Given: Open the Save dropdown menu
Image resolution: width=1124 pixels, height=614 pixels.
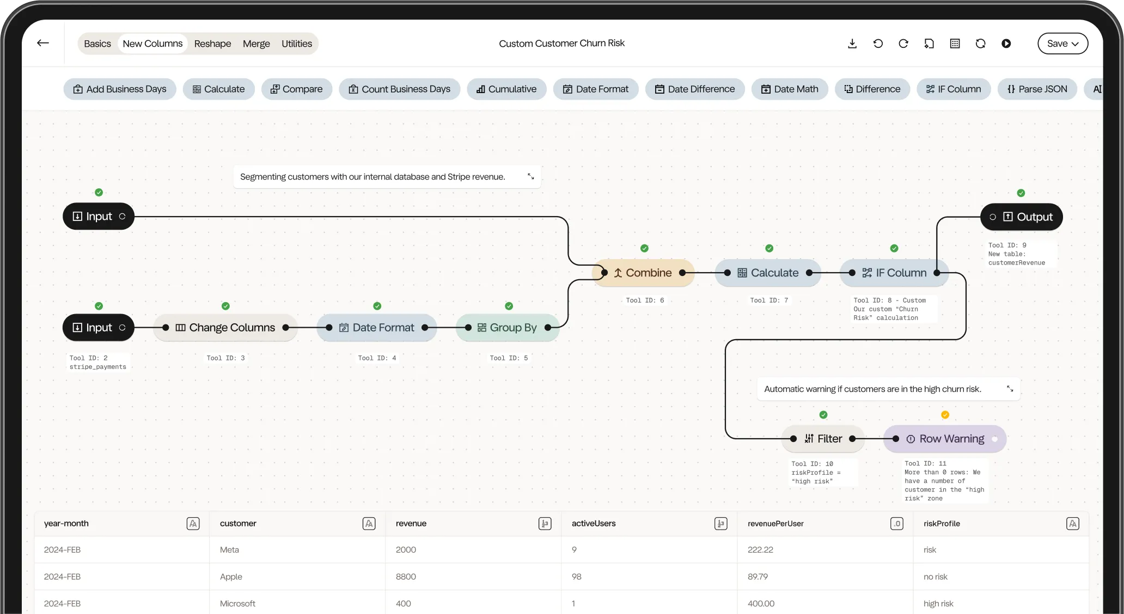Looking at the screenshot, I should (x=1062, y=44).
